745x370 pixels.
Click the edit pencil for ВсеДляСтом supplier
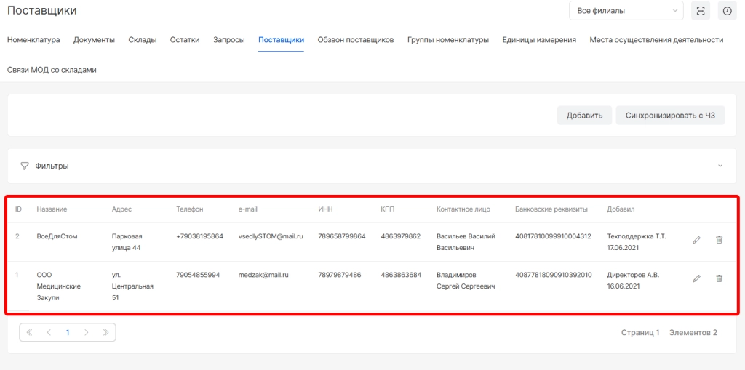696,240
